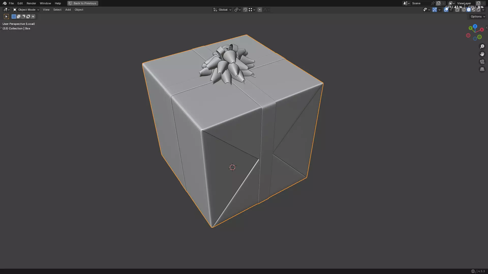This screenshot has width=488, height=274.
Task: Open the Help menu
Action: pyautogui.click(x=58, y=3)
